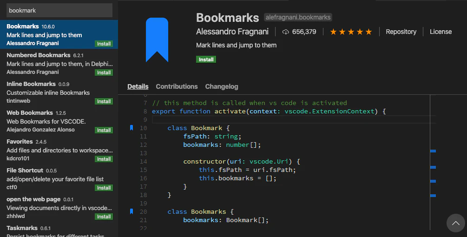Click the extension search input field
The image size is (467, 237).
59,10
